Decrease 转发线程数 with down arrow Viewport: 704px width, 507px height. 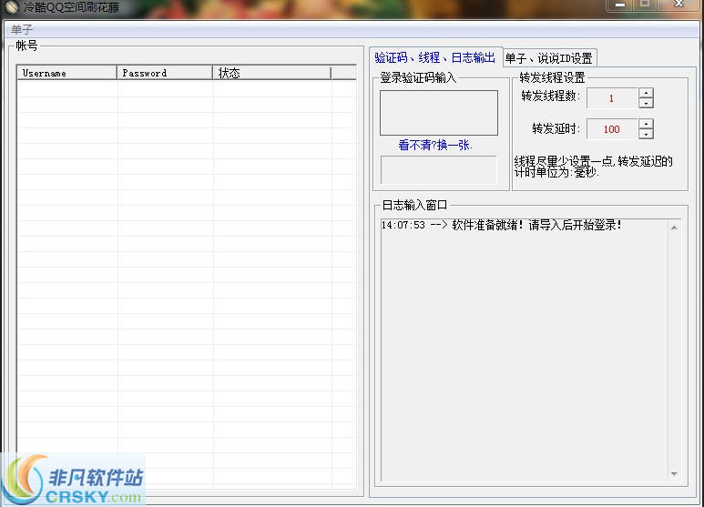pos(646,104)
